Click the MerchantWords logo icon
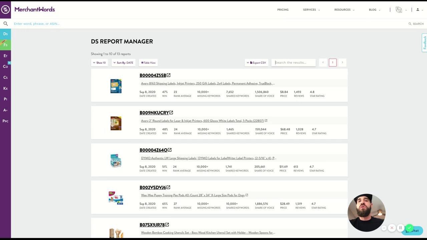Image resolution: width=427 pixels, height=240 pixels. [x=5, y=9]
